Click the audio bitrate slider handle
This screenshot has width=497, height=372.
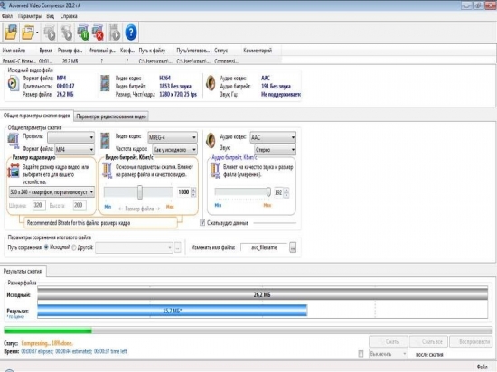click(x=268, y=191)
